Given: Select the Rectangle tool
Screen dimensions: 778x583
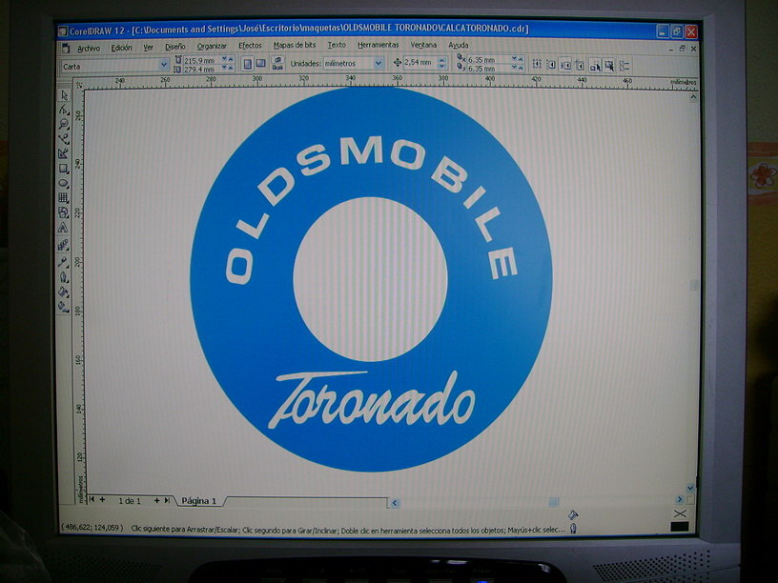Looking at the screenshot, I should click(64, 169).
